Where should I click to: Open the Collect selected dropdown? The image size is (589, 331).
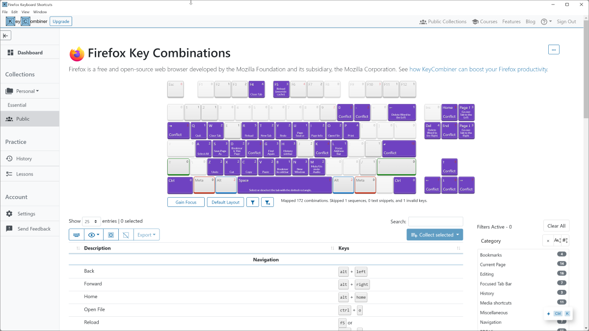click(435, 235)
